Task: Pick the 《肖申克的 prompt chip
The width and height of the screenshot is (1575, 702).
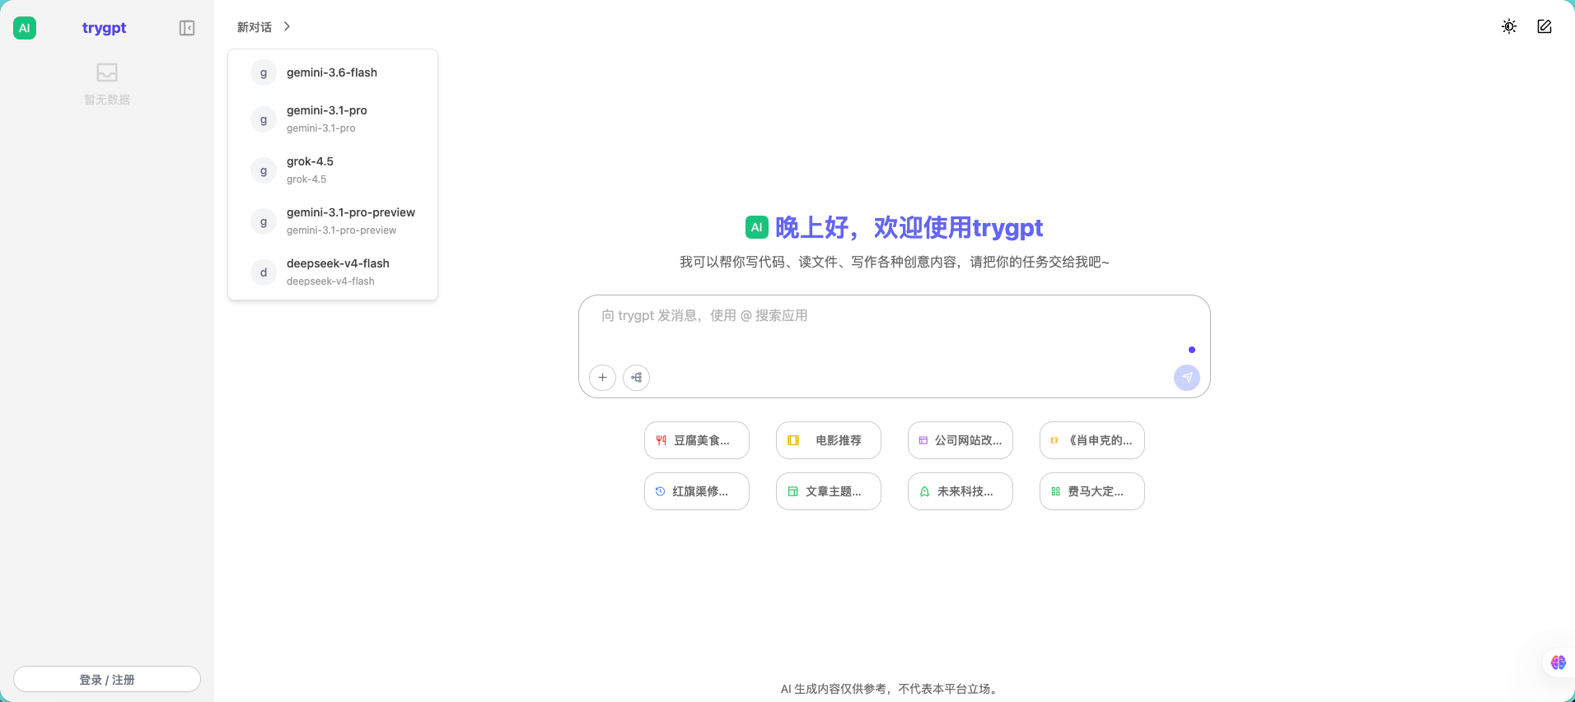Action: tap(1092, 440)
